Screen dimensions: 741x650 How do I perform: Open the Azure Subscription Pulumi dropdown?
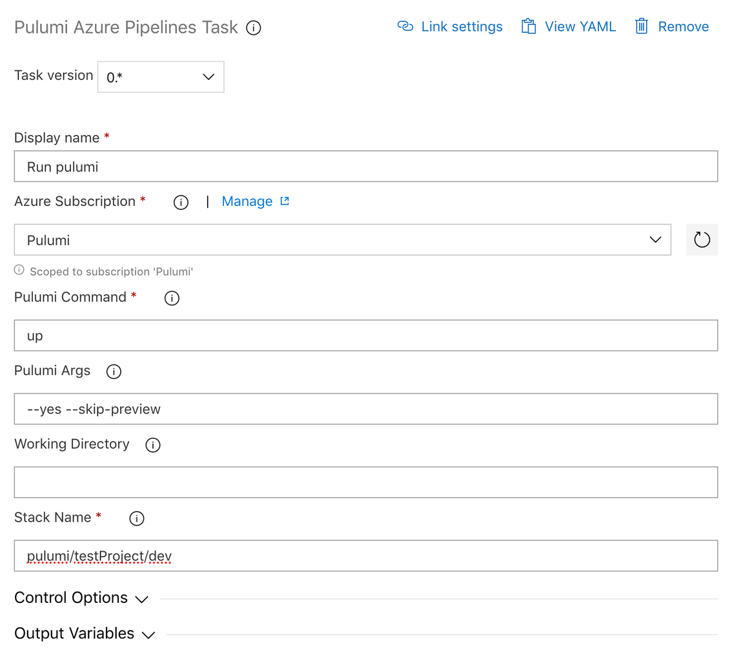pyautogui.click(x=342, y=240)
